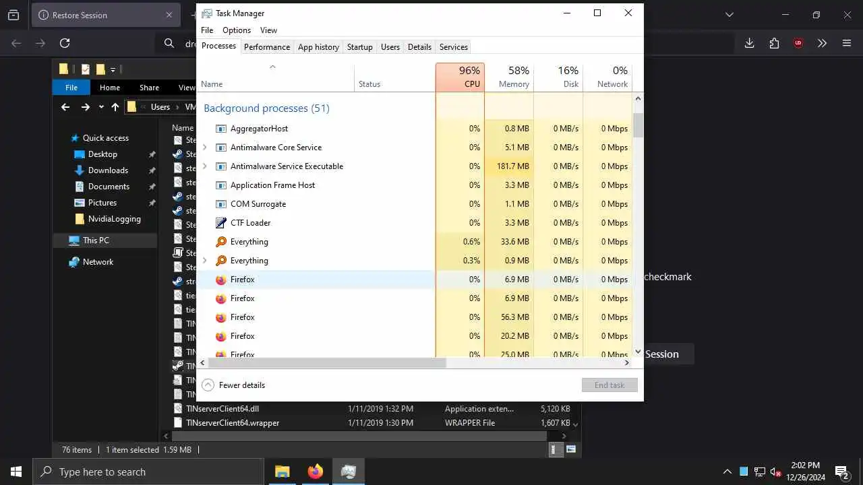This screenshot has height=485, width=863.
Task: Sort processes by Memory column
Action: (509, 77)
